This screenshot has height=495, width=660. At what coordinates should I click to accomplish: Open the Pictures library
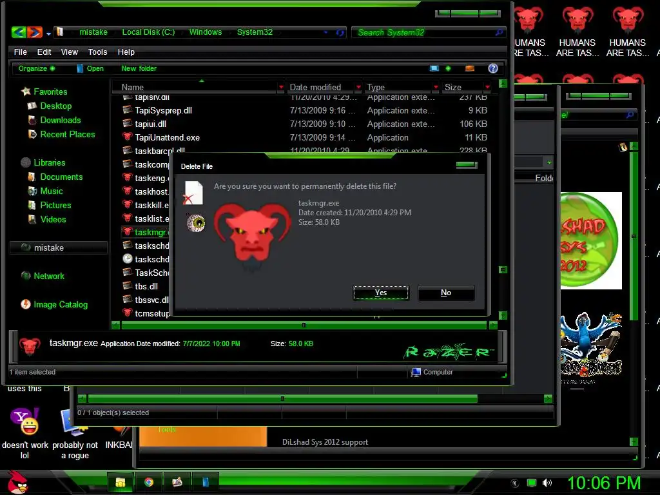click(49, 205)
